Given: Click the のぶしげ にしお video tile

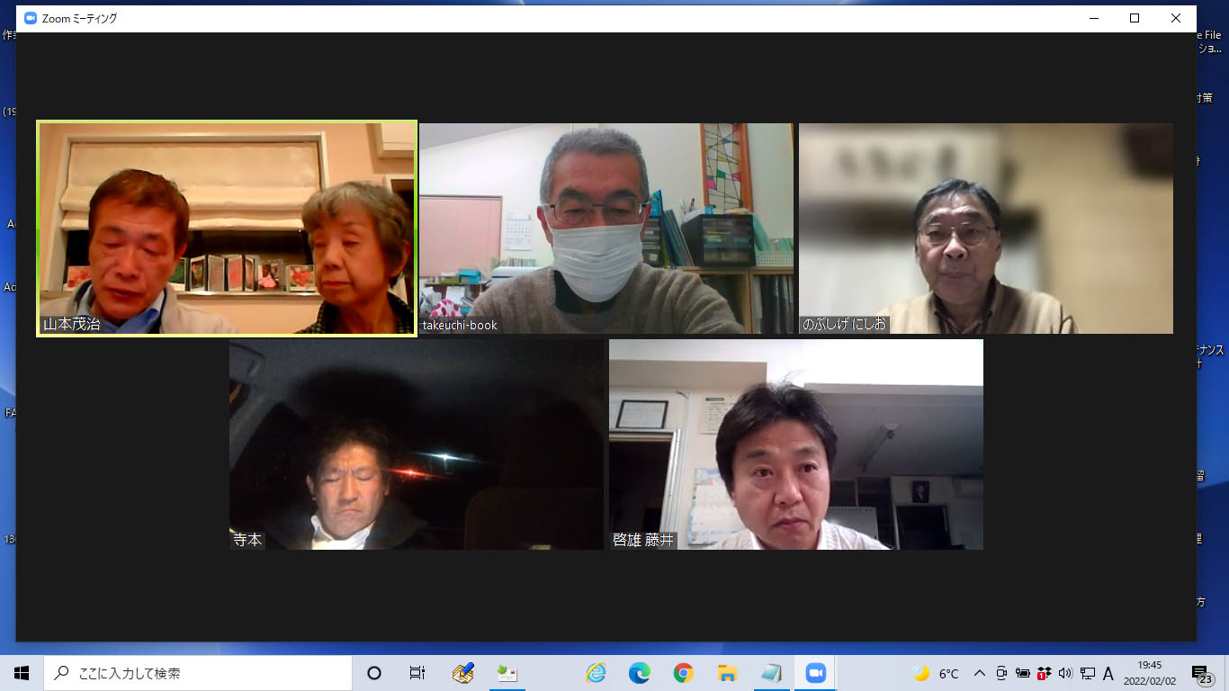Looking at the screenshot, I should point(985,229).
